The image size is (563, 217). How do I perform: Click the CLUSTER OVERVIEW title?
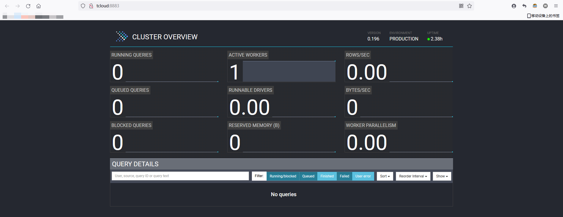(165, 37)
